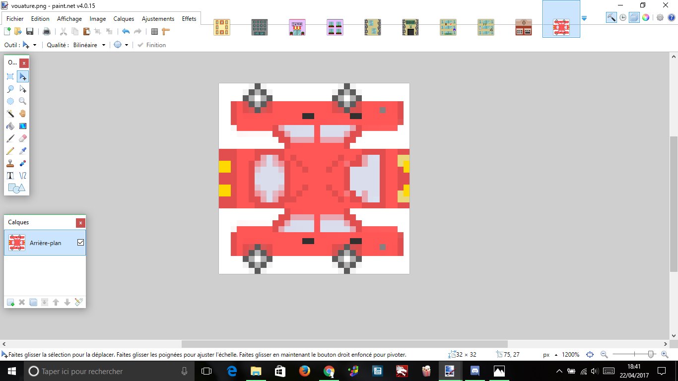This screenshot has width=678, height=381.
Task: Open the Qualité Bilinéaire dropdown
Action: click(89, 45)
